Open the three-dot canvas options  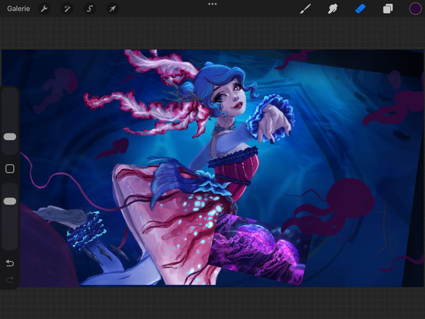coord(212,4)
